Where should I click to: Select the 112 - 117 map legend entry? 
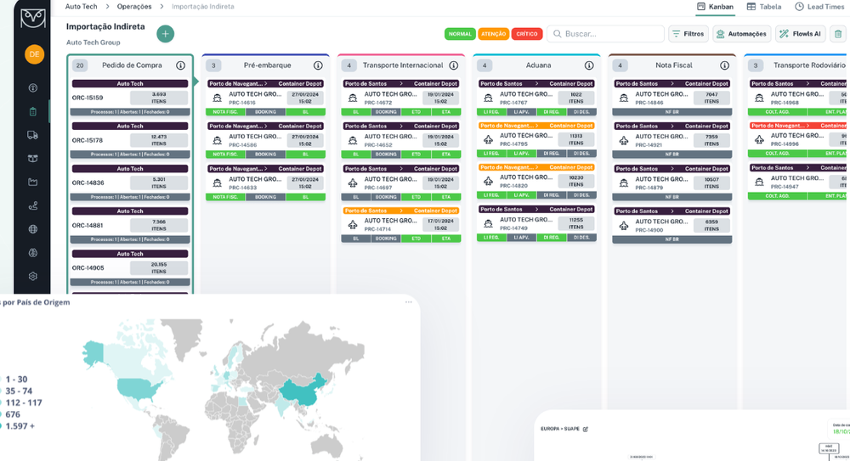coord(23,402)
